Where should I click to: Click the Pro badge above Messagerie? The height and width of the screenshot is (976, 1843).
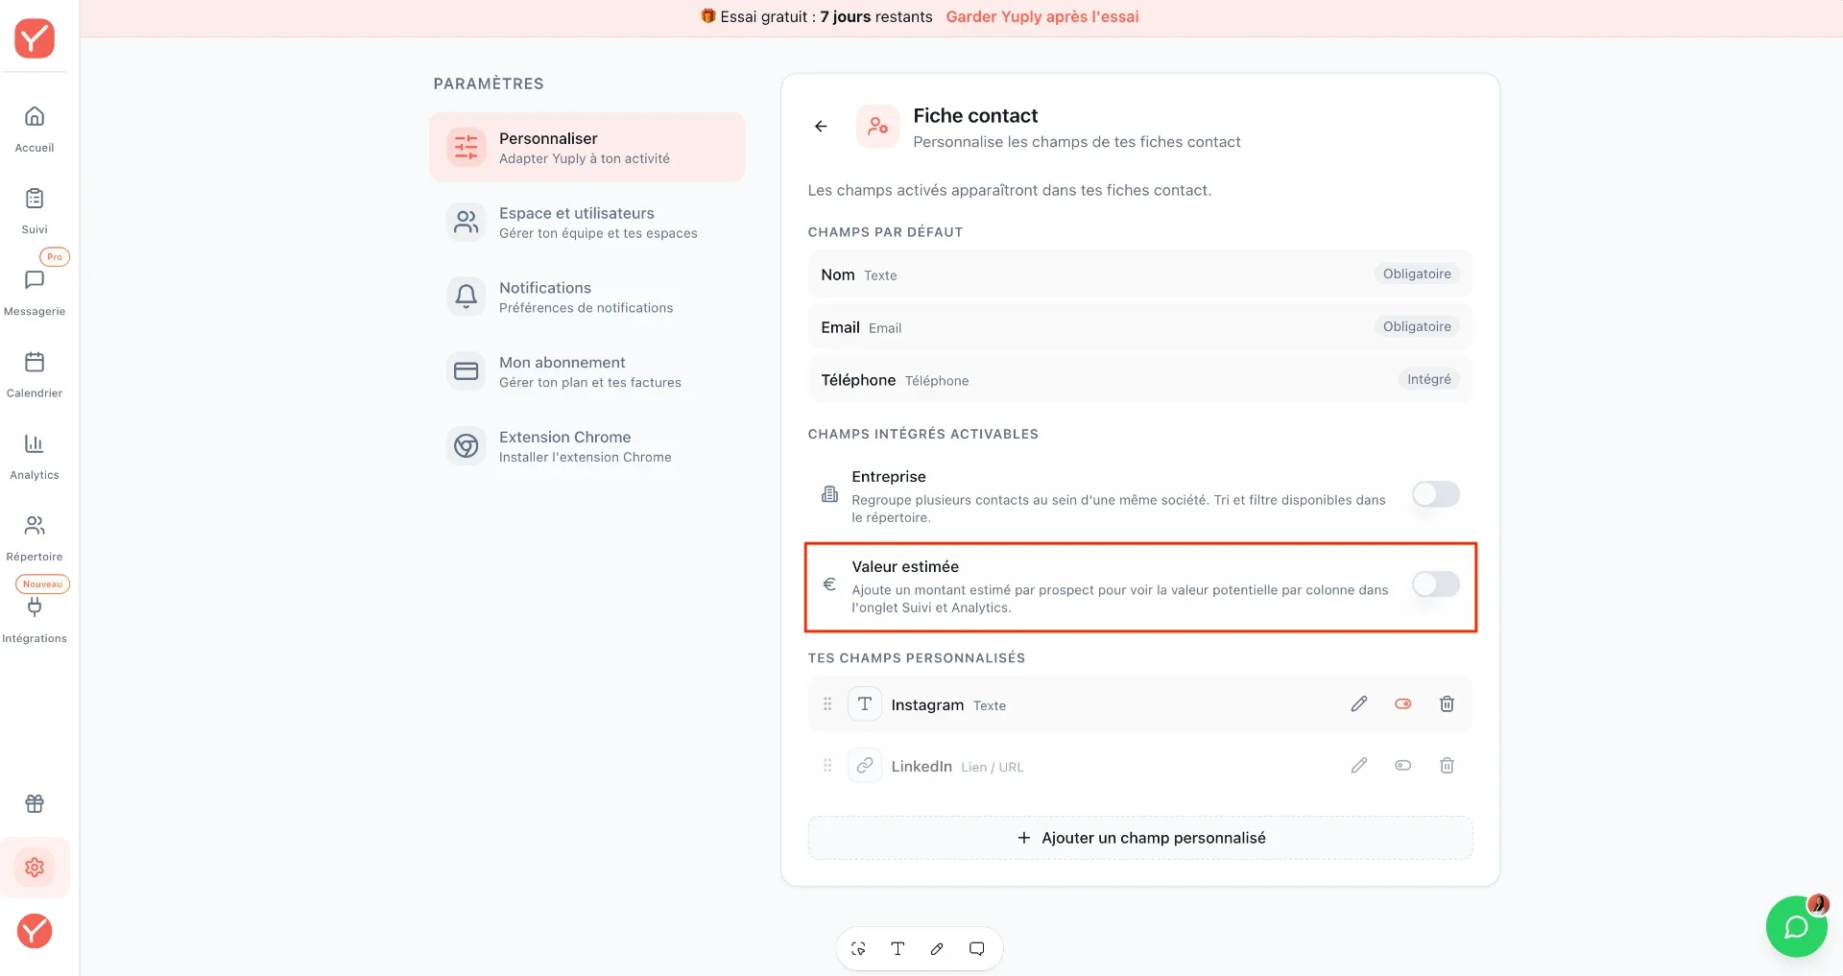click(x=55, y=257)
